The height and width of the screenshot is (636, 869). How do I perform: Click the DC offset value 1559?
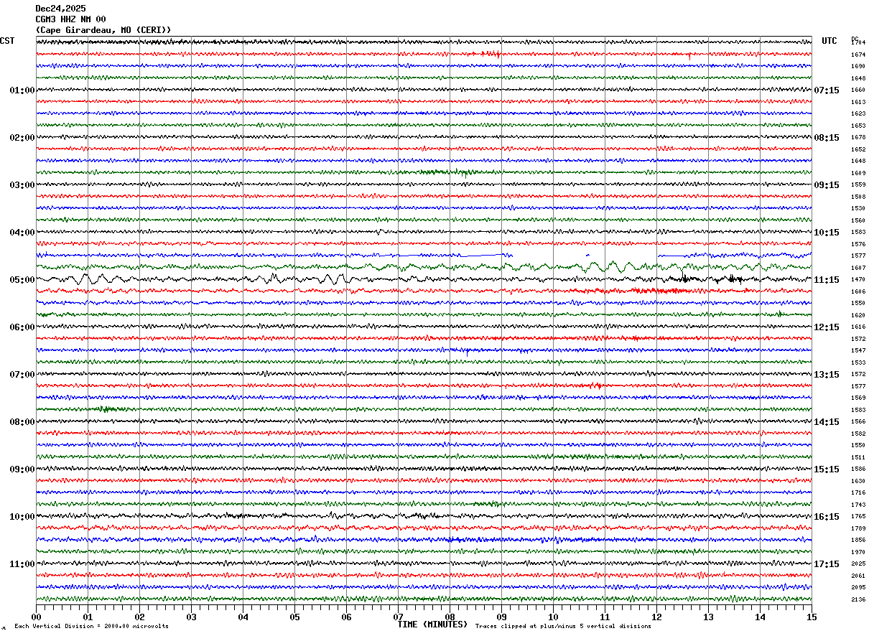(x=858, y=185)
